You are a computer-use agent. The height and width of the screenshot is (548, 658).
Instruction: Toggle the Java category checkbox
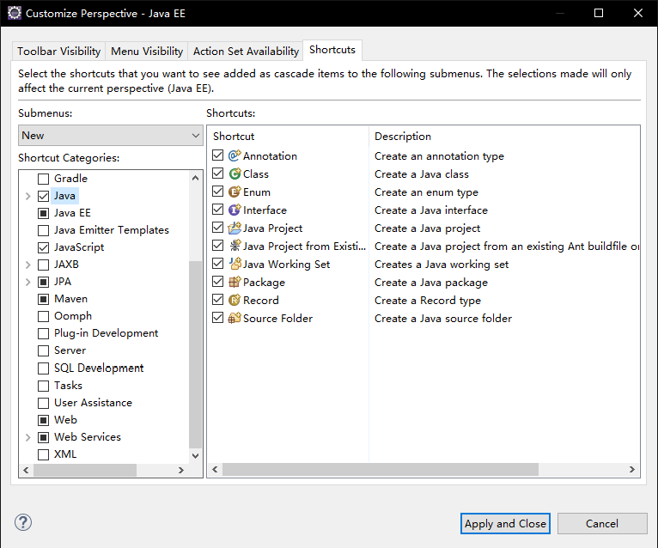click(43, 196)
